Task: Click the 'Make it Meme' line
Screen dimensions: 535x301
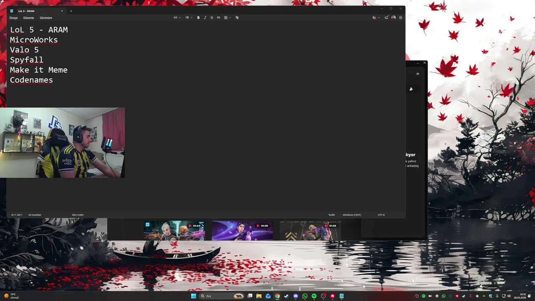Action: tap(39, 70)
